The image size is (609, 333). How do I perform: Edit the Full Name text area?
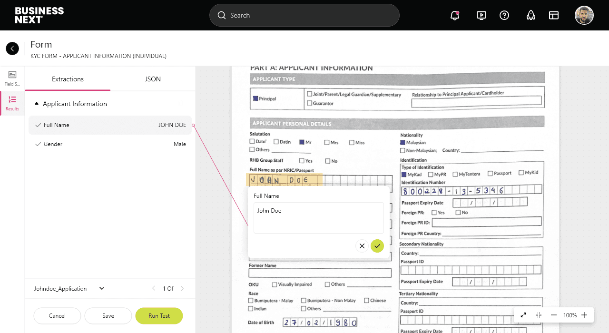tap(319, 218)
